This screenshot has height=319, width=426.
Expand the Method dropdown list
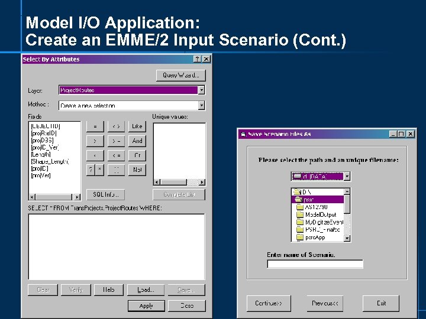point(201,105)
